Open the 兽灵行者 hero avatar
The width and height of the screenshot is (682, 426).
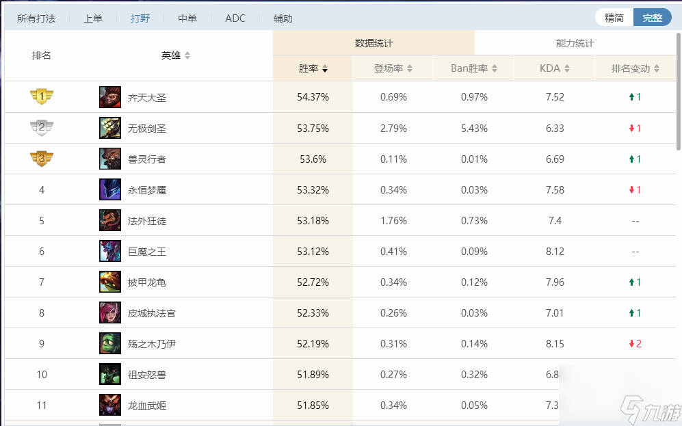click(x=110, y=159)
